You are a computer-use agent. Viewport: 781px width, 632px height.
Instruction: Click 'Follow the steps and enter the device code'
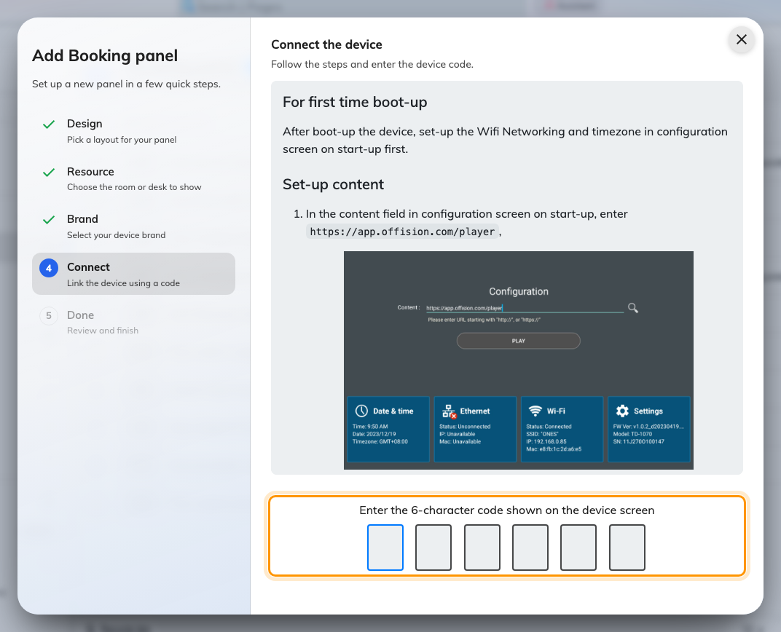click(372, 64)
